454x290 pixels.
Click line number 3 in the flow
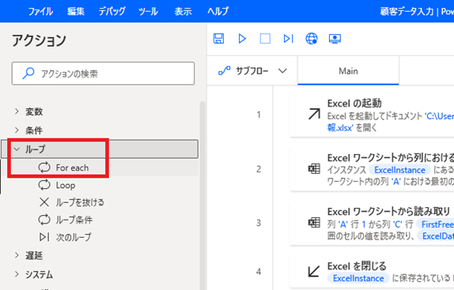click(259, 223)
